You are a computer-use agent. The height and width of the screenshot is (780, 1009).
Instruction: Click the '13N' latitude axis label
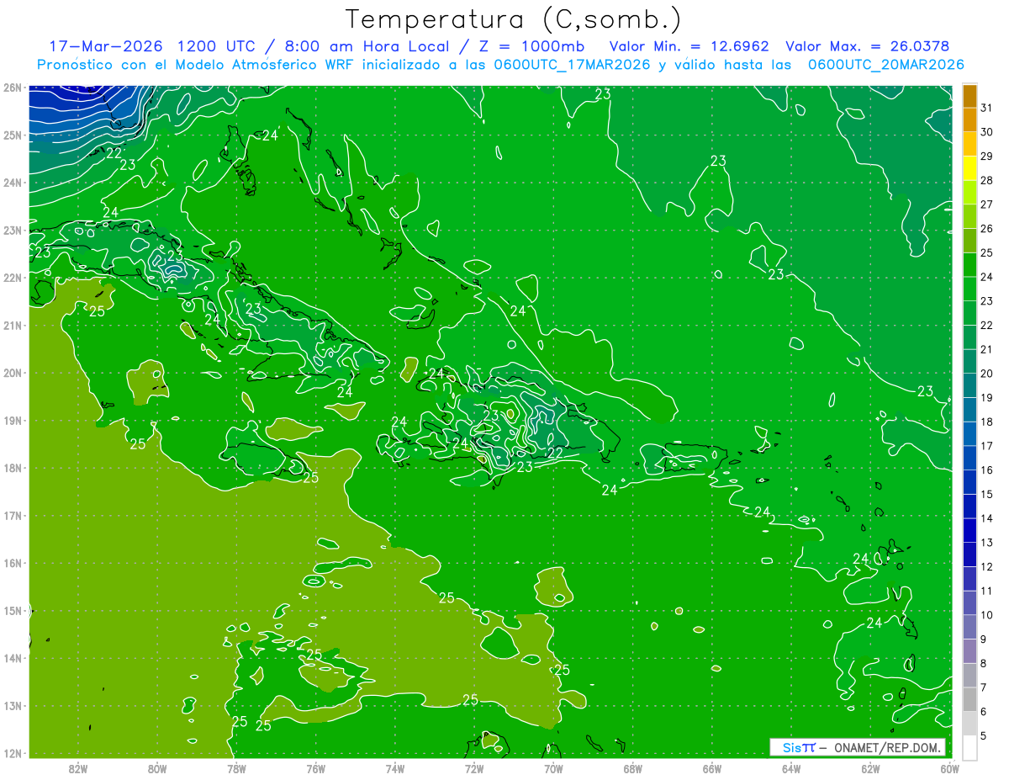pyautogui.click(x=13, y=706)
